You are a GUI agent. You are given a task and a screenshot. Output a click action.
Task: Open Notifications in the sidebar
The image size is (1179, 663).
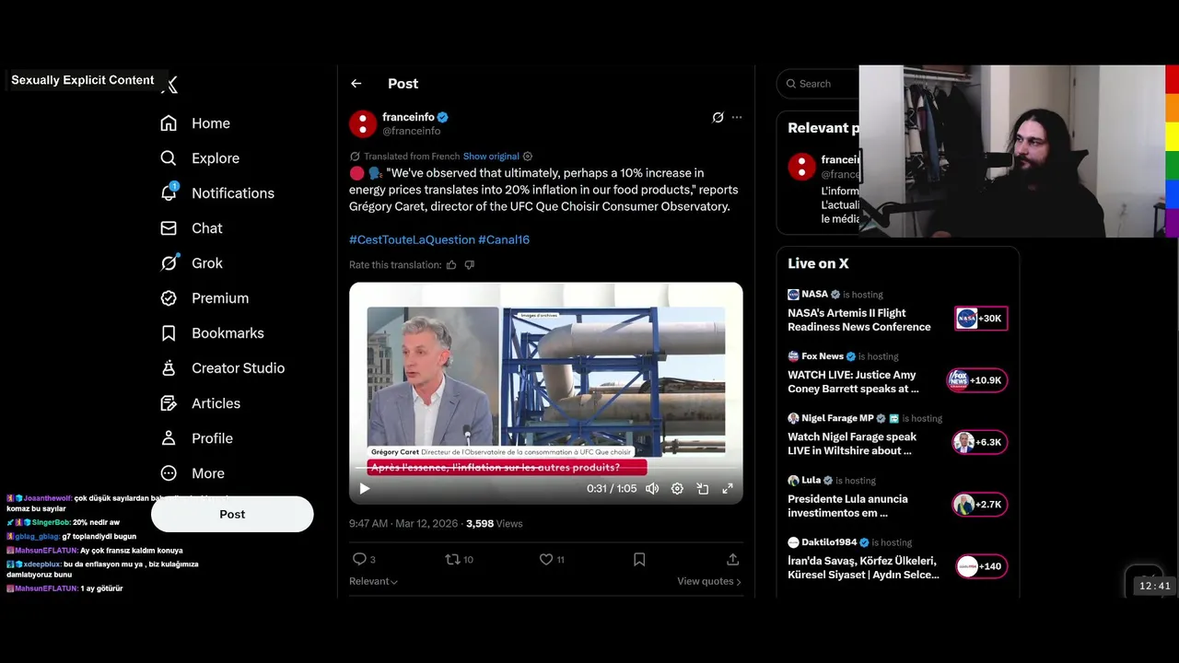pos(217,193)
